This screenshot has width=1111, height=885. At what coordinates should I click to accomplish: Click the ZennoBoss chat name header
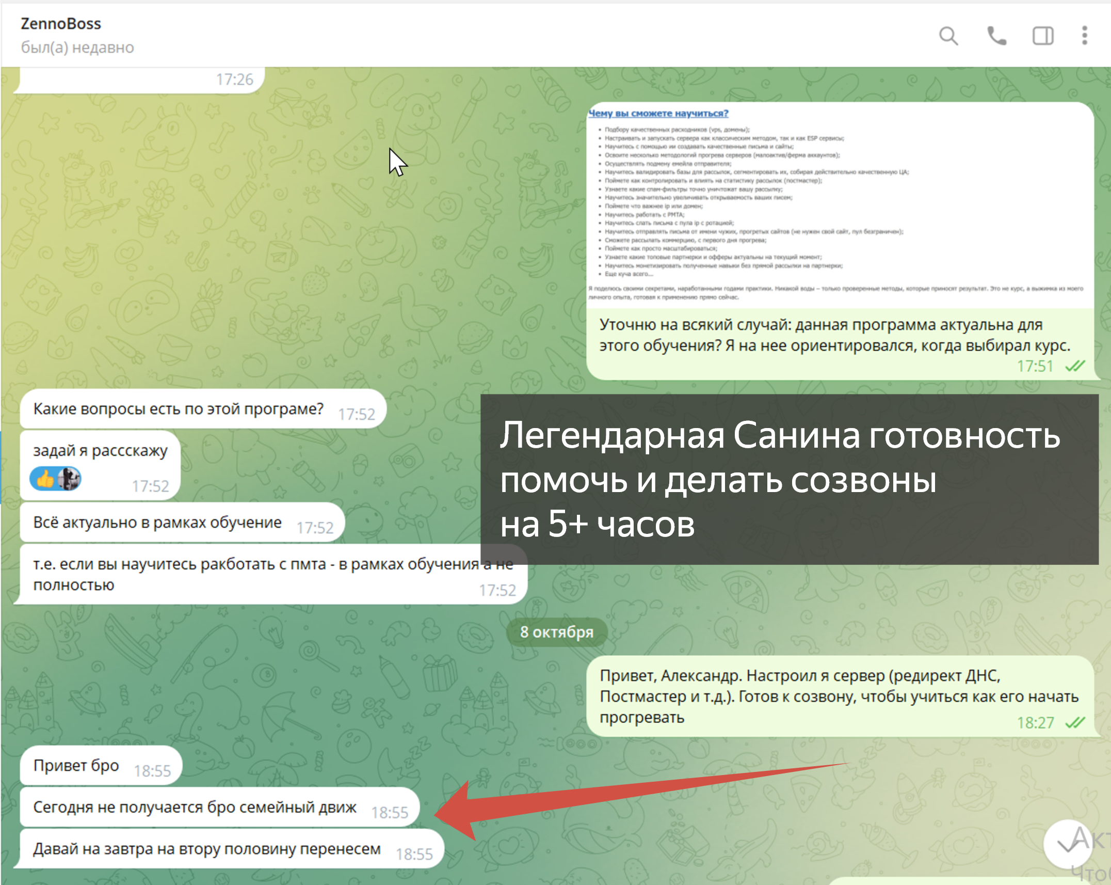pos(61,24)
